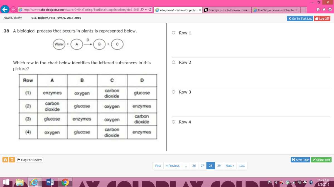Open the taskbar clock showing 11:45 AM
334x187 pixels.
tap(323, 182)
